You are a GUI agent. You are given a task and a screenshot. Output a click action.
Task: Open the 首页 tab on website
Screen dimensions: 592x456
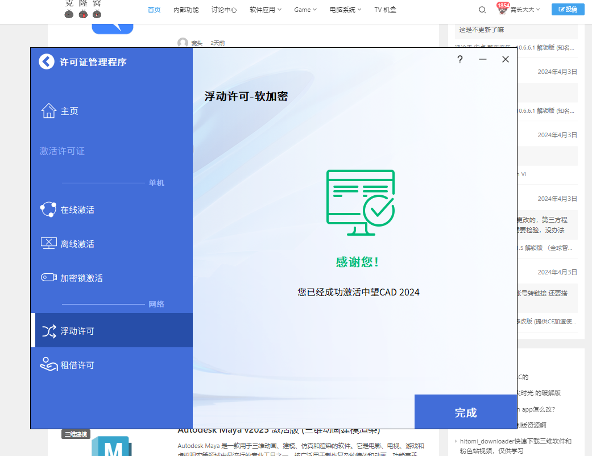click(x=154, y=10)
